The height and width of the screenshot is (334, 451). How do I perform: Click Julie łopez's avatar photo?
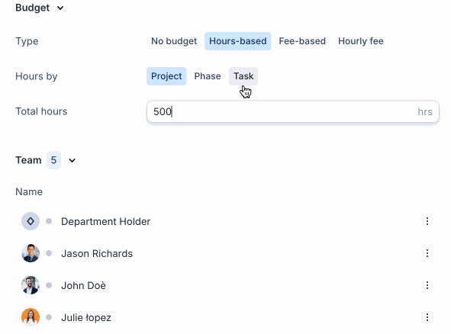click(x=31, y=317)
